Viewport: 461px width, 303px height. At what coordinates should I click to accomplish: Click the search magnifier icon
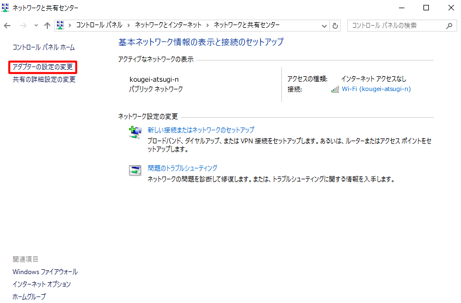[x=449, y=26]
